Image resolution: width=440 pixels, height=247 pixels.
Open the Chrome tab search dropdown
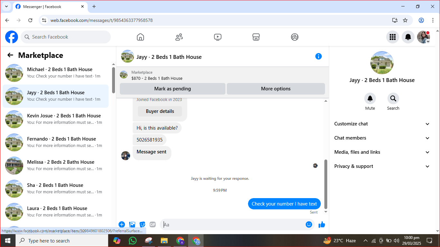6,6
